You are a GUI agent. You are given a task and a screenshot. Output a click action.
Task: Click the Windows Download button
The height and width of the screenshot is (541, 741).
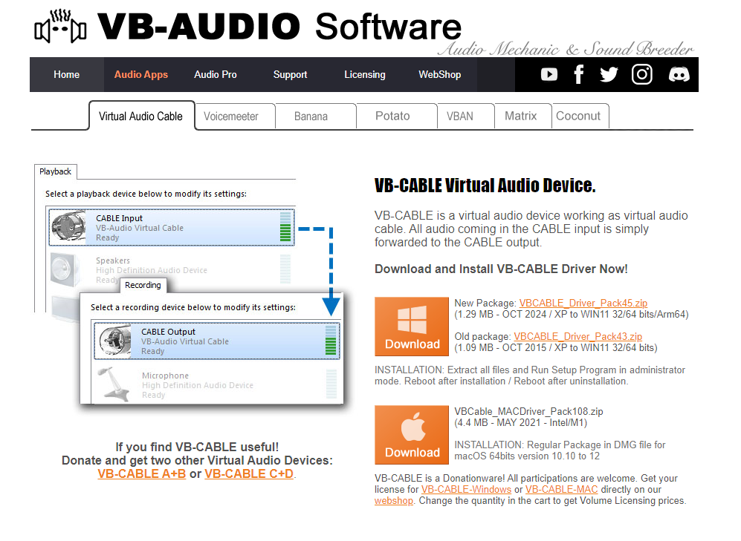(x=412, y=327)
